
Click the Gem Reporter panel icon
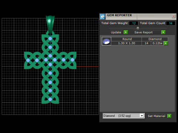pyautogui.click(x=102, y=17)
